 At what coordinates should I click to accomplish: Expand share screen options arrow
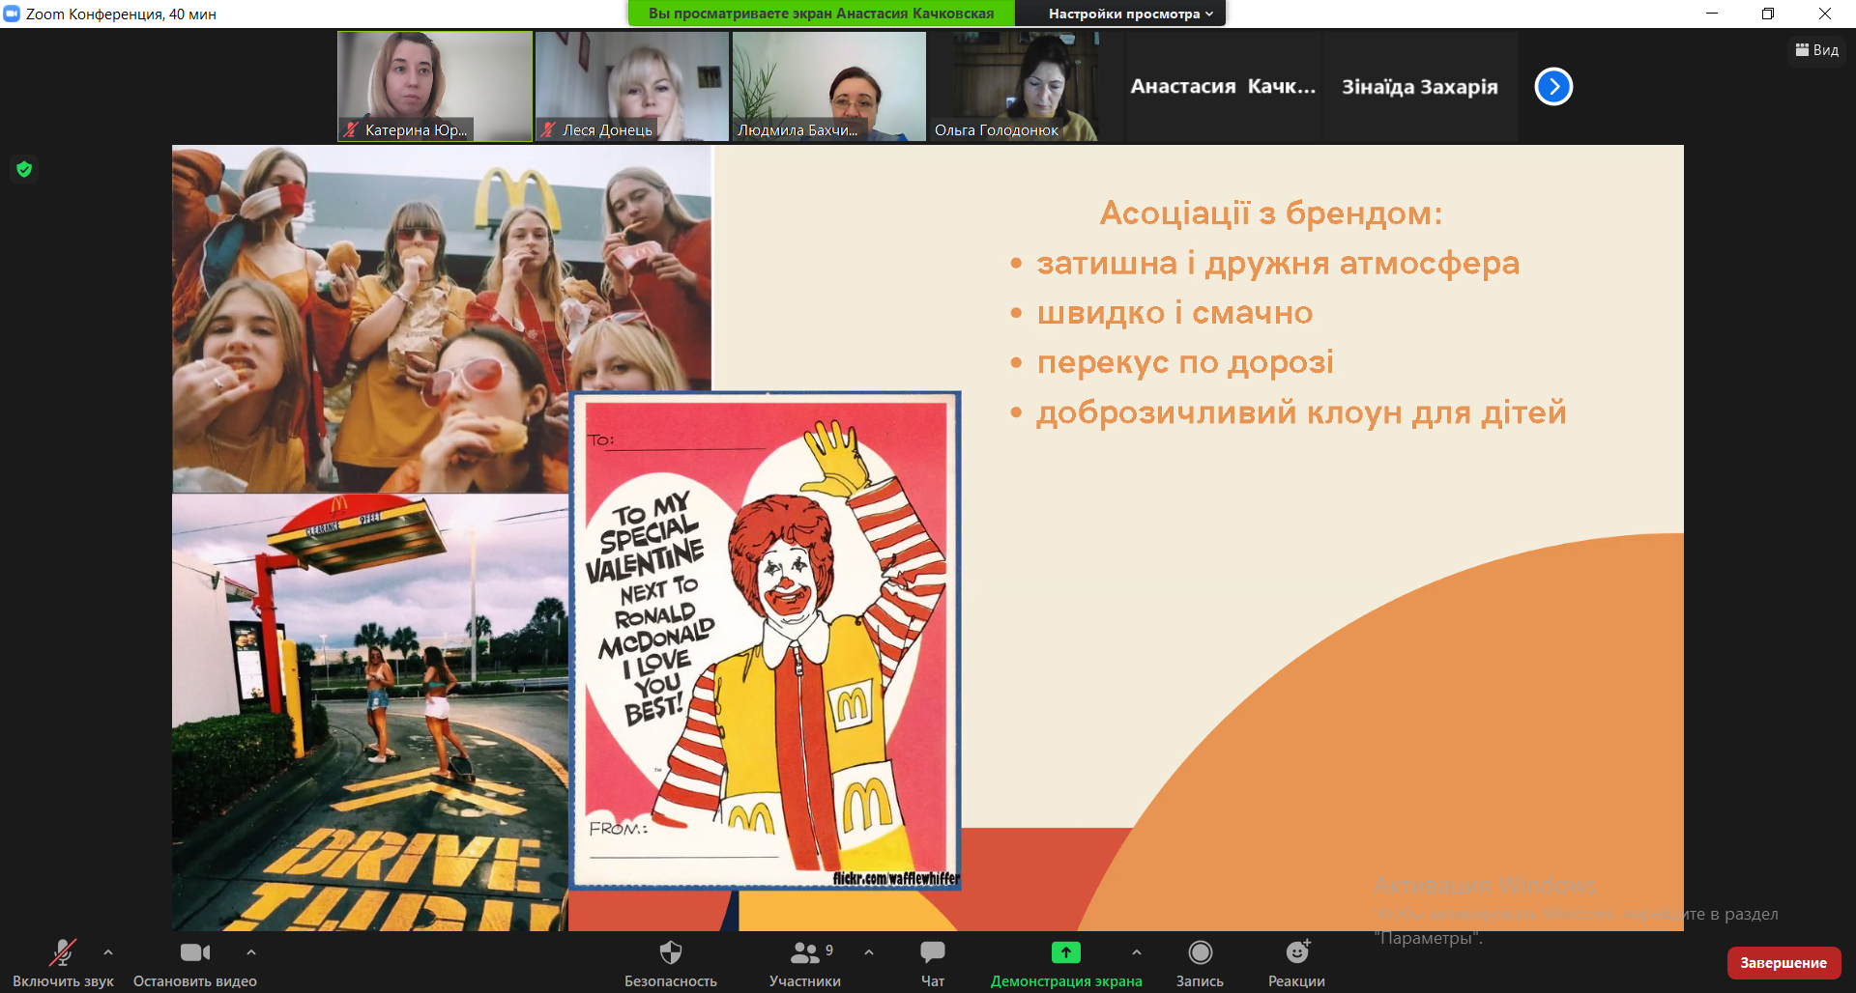[1137, 952]
